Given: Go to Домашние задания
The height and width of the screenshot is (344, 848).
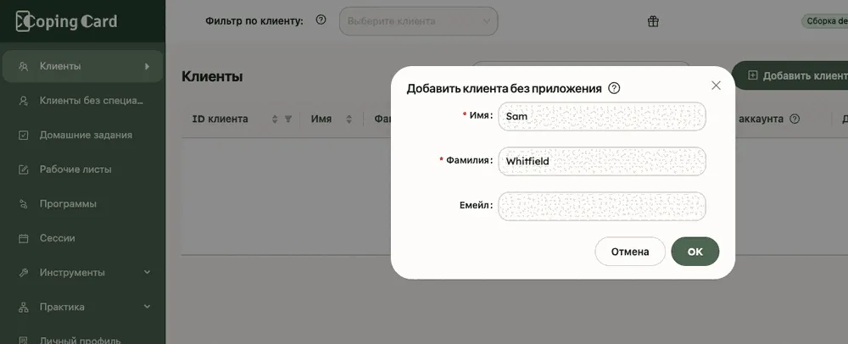Looking at the screenshot, I should (83, 135).
